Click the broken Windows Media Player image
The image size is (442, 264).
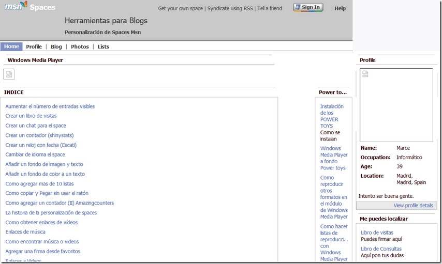click(x=9, y=74)
